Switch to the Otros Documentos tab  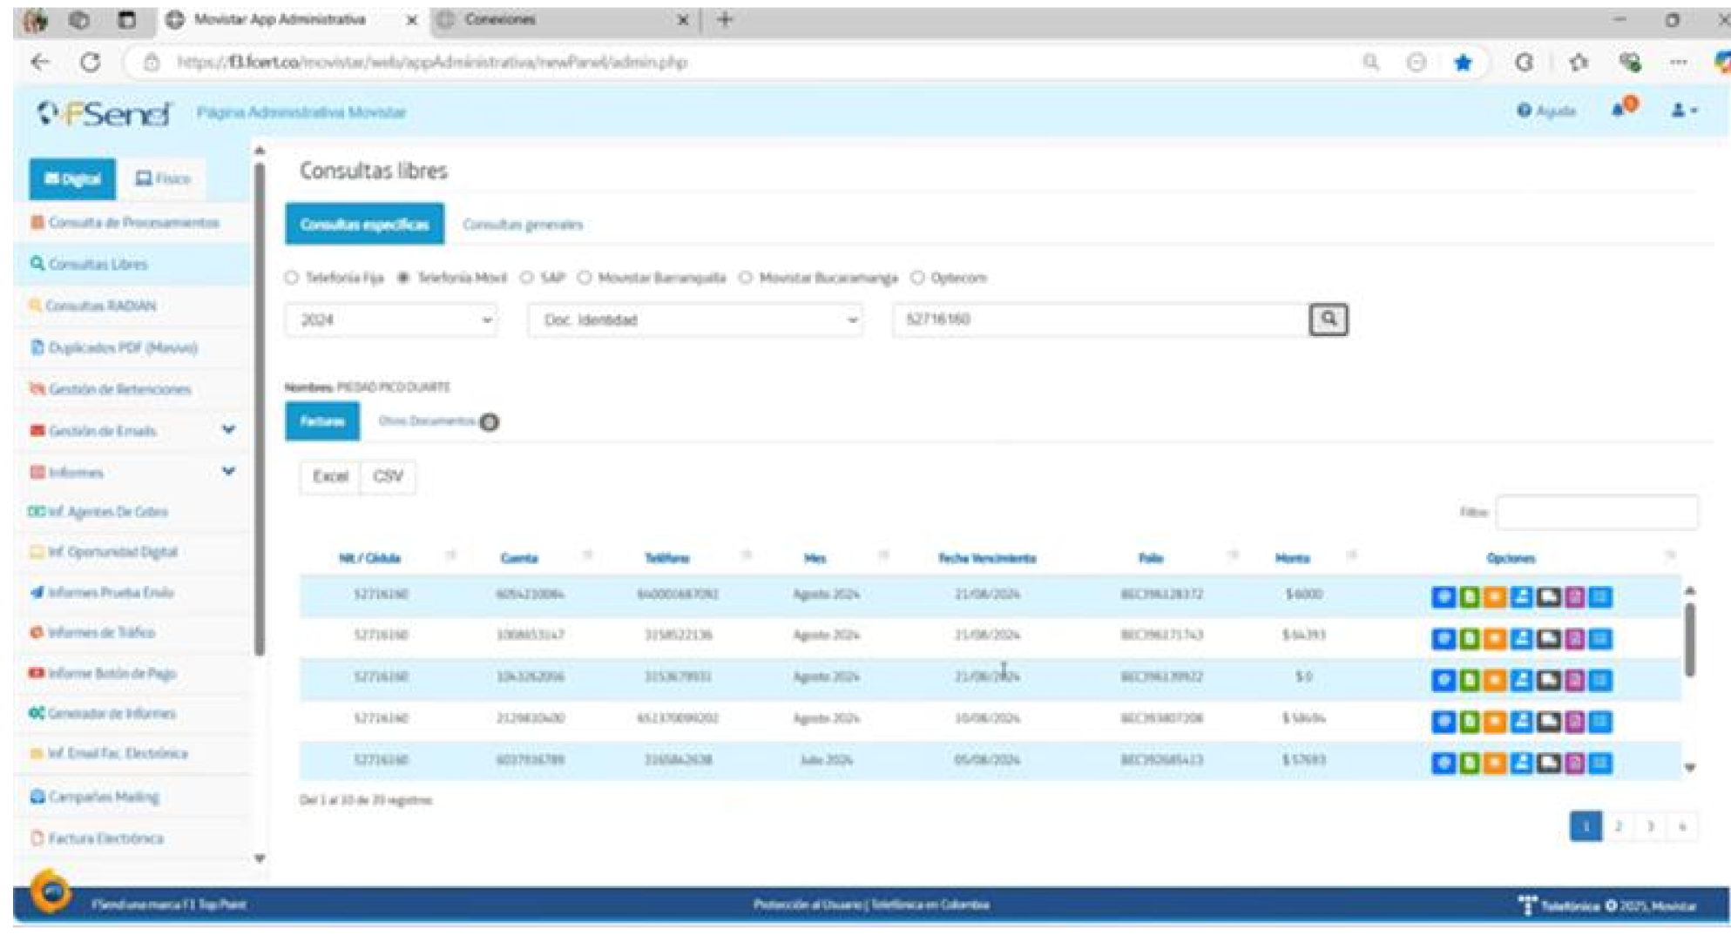(x=427, y=421)
